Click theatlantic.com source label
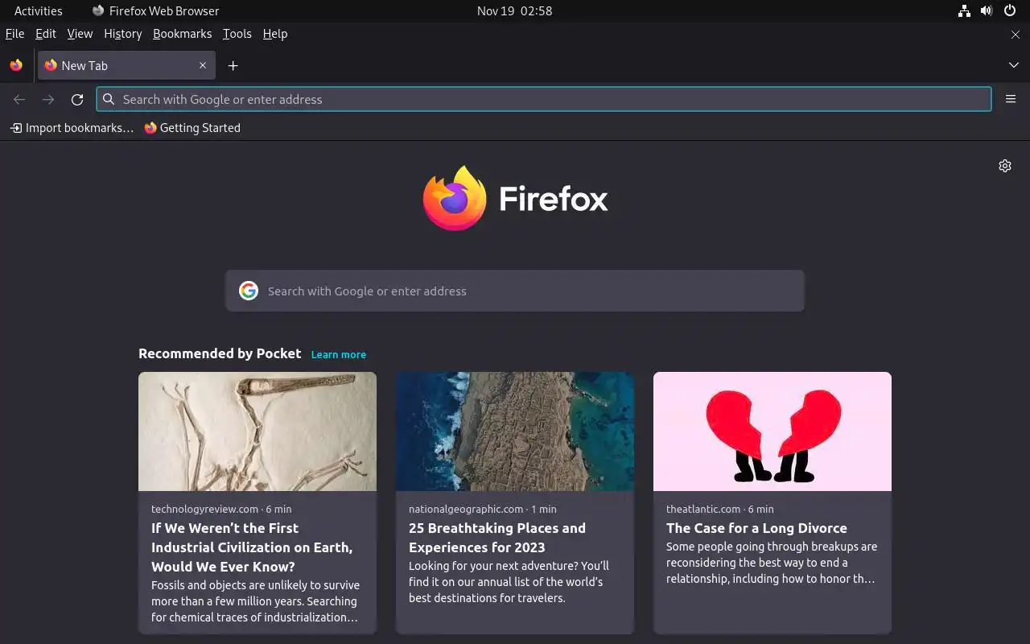This screenshot has width=1030, height=644. (703, 509)
